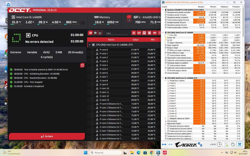Switch OCCT monitoring to table view
This screenshot has height=156, width=250.
point(95,33)
